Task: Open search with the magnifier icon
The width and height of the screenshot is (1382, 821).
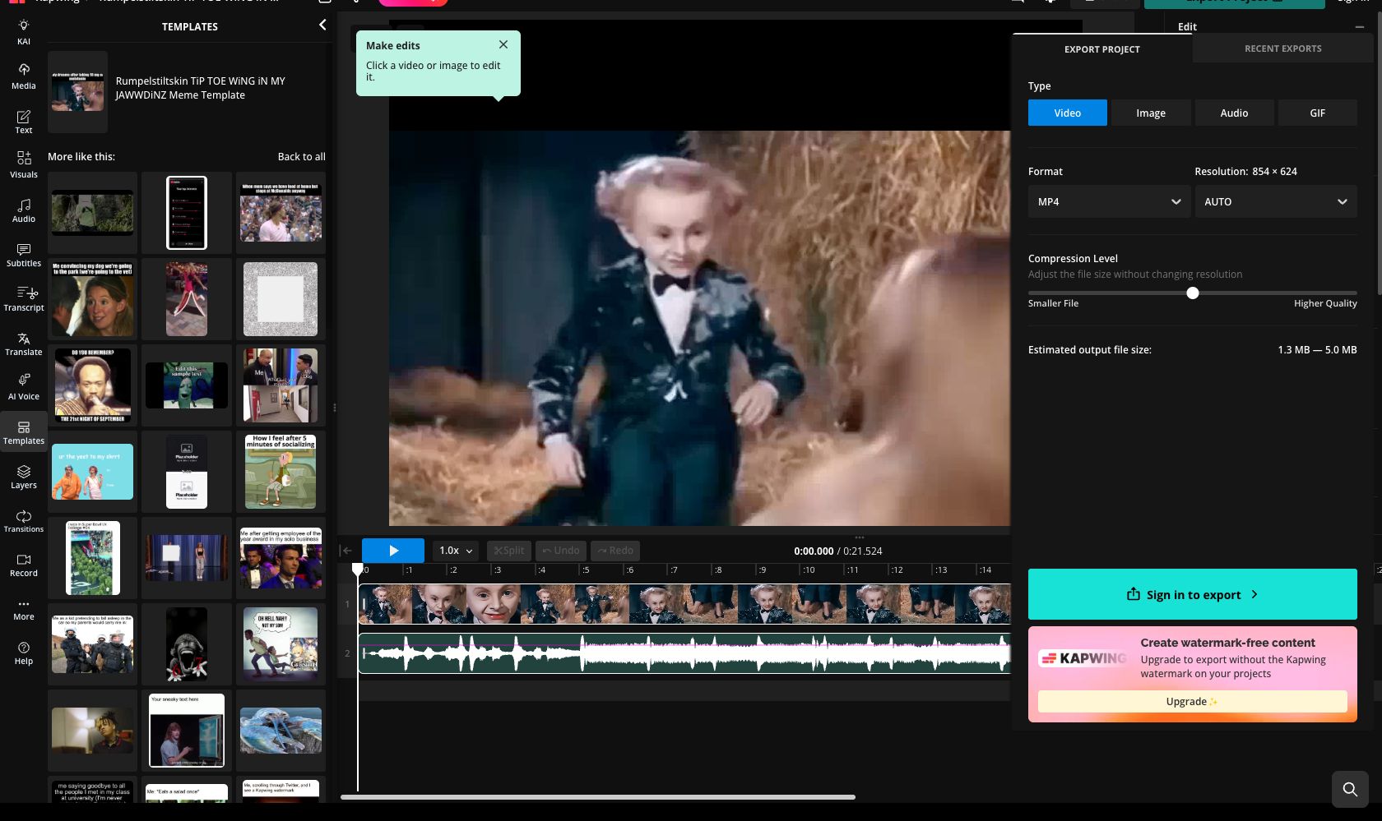Action: click(x=1350, y=789)
